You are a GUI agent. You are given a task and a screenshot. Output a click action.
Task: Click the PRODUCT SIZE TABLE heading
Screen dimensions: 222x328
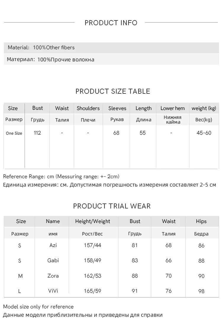coord(112,91)
